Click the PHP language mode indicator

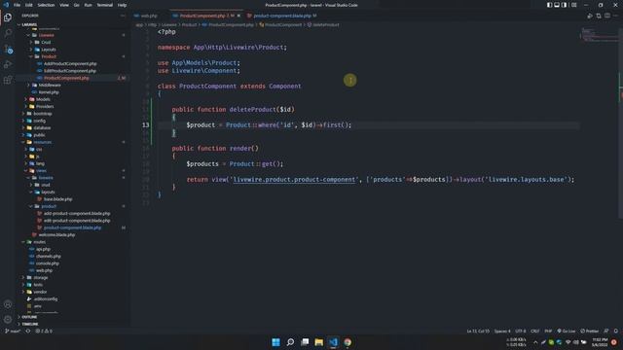pos(548,331)
